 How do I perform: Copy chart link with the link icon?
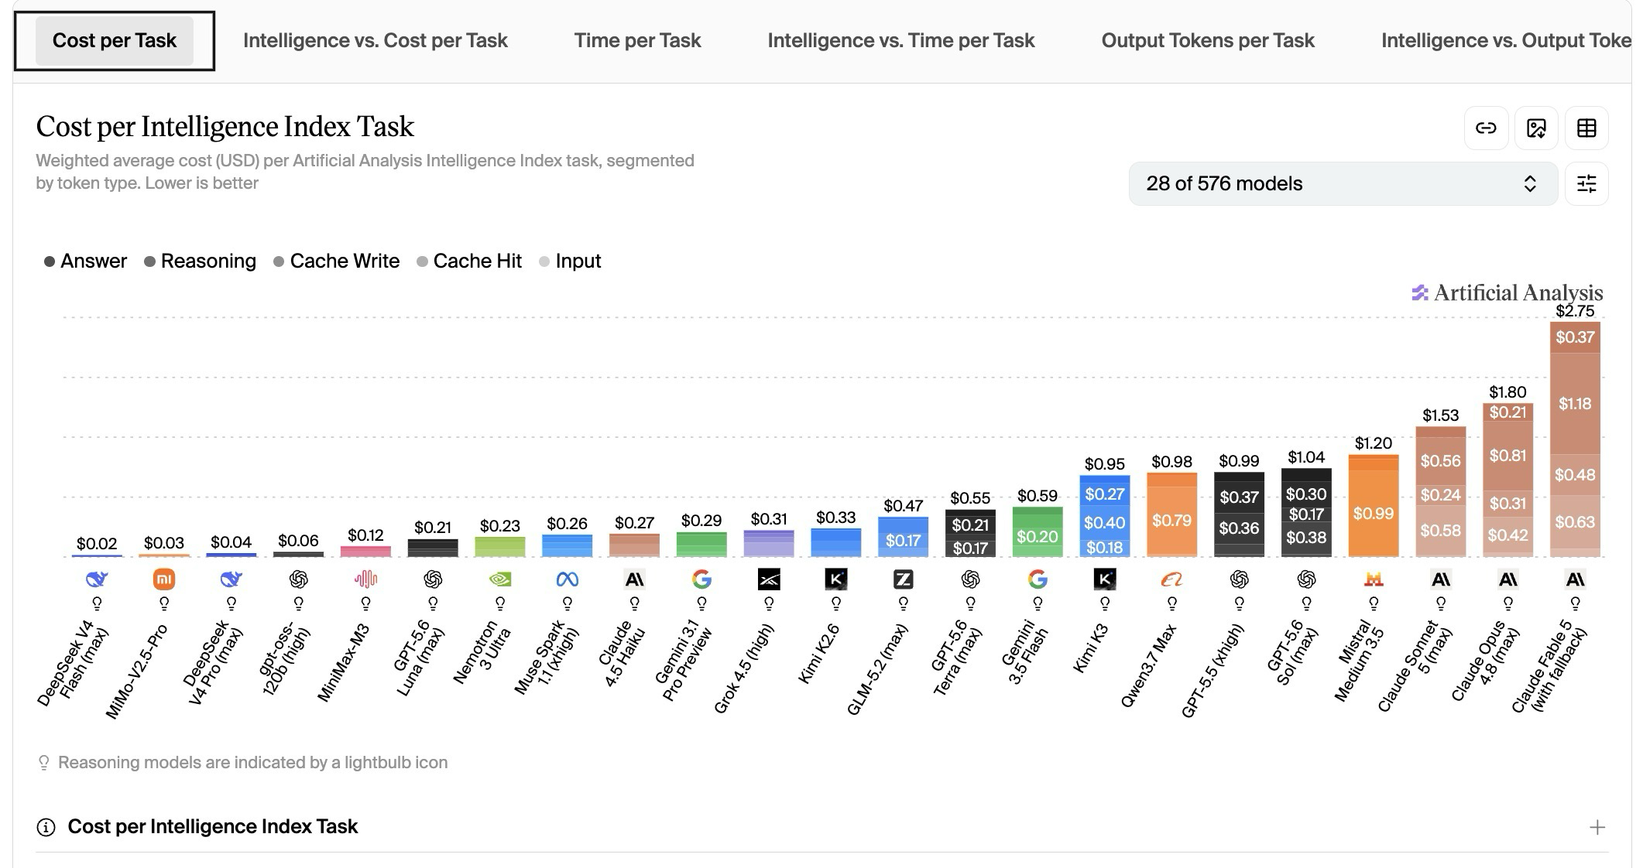pos(1486,128)
